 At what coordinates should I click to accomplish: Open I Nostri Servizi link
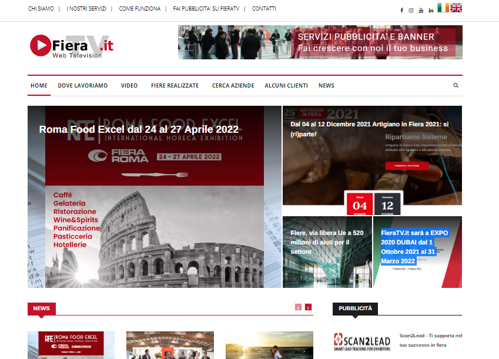coord(86,9)
